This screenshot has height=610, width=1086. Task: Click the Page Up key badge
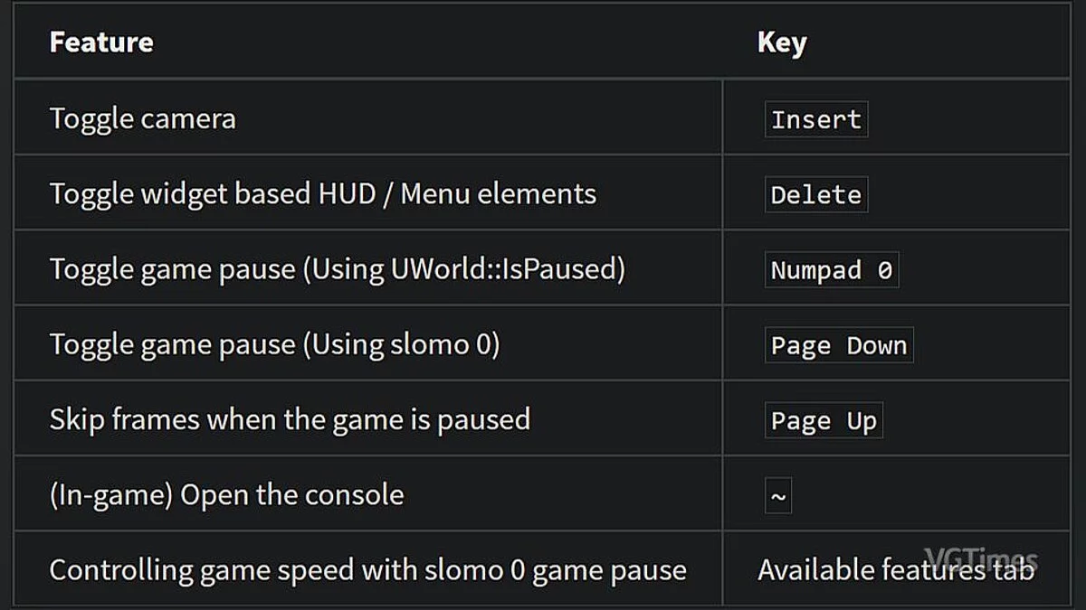(823, 421)
